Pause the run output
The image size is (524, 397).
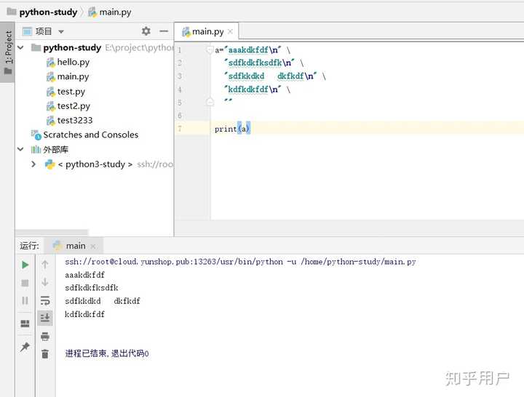click(x=25, y=300)
